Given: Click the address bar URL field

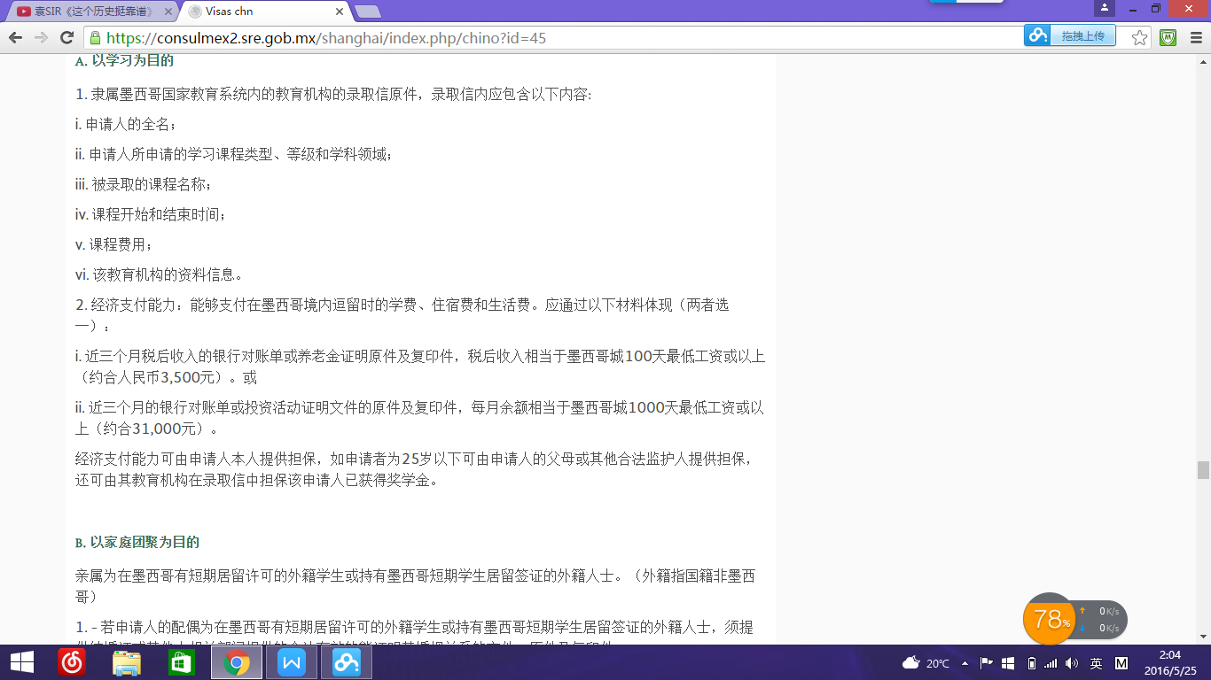Looking at the screenshot, I should (x=532, y=38).
